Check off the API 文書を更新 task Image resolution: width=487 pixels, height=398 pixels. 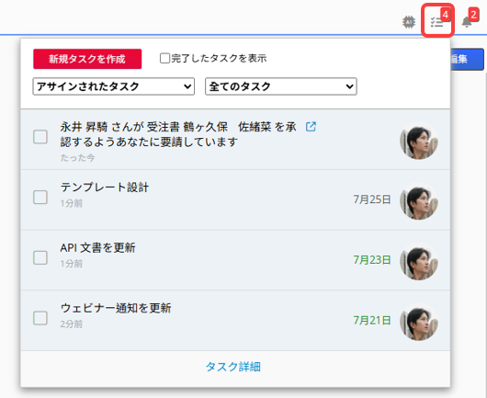tap(40, 258)
